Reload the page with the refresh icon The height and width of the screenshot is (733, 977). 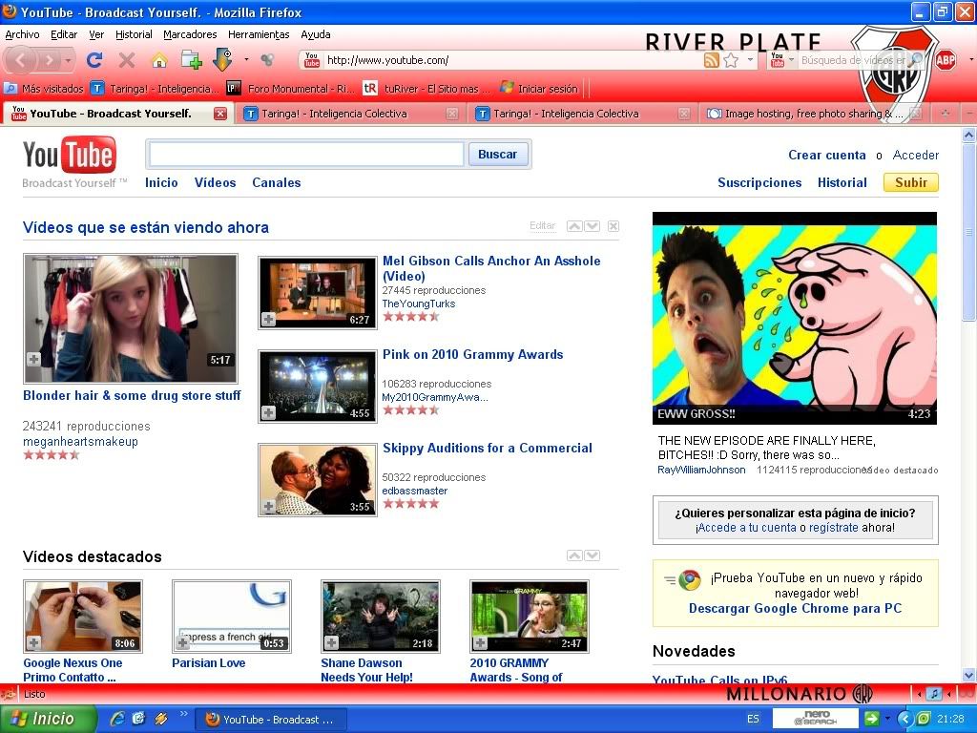point(94,60)
